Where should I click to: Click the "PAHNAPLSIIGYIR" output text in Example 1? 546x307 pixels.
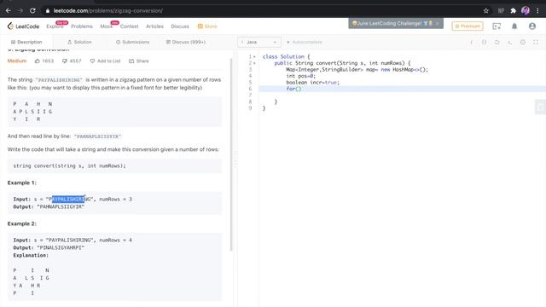click(x=61, y=206)
